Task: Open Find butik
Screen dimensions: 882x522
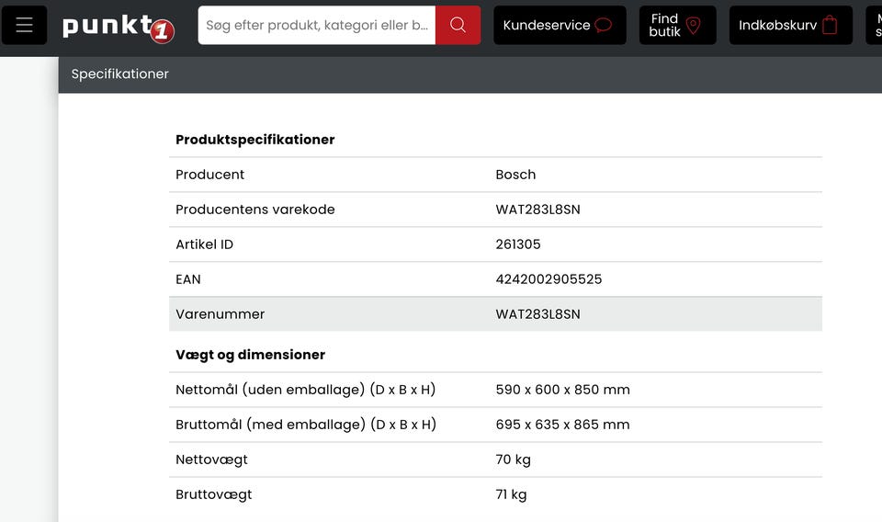Action: pos(677,26)
